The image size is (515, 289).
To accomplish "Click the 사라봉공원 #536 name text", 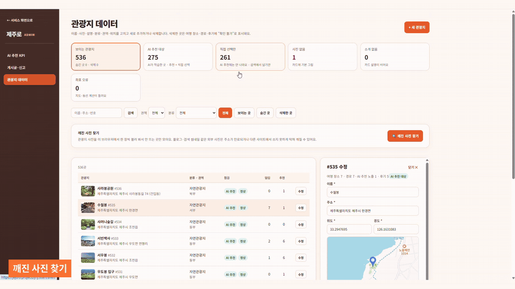I will coord(110,189).
